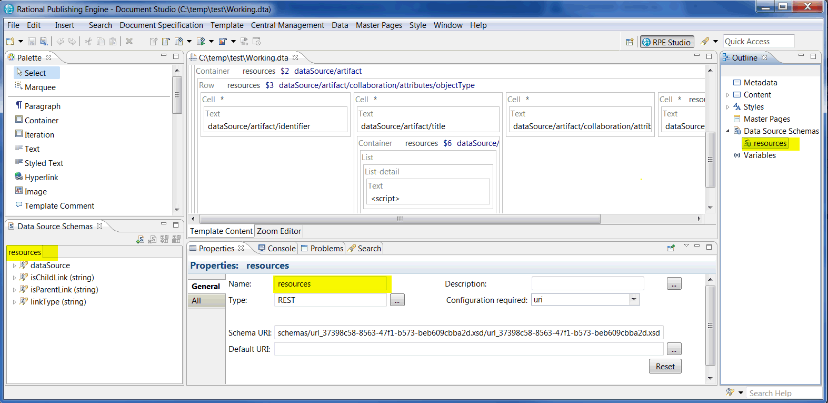The image size is (828, 403).
Task: Click the Redo arrow icon
Action: click(72, 42)
